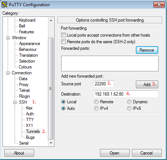The image size is (167, 160).
Task: Click the Open button
Action: click(115, 153)
